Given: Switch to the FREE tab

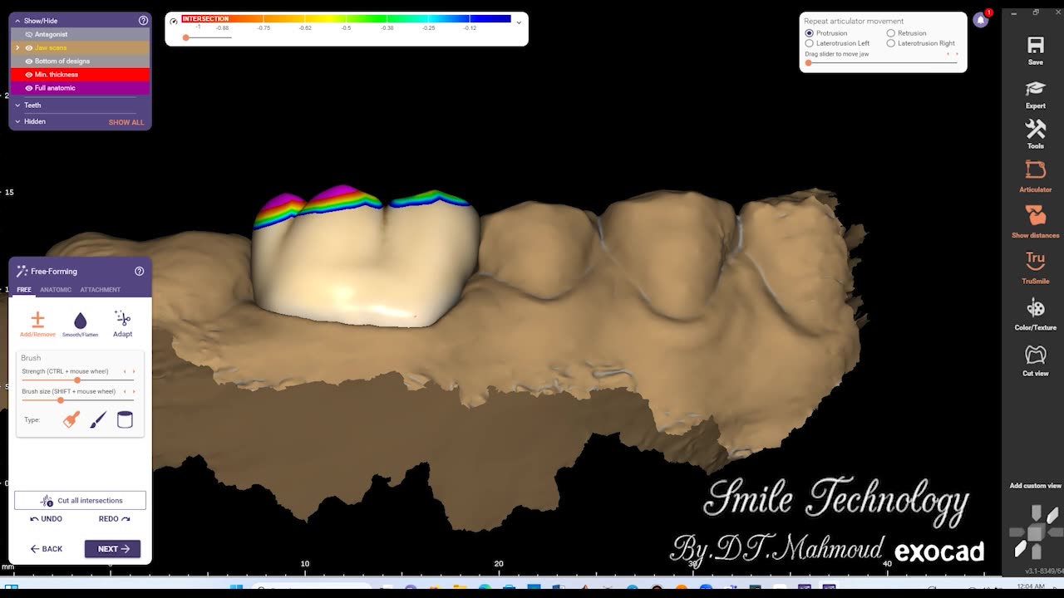Looking at the screenshot, I should [24, 290].
